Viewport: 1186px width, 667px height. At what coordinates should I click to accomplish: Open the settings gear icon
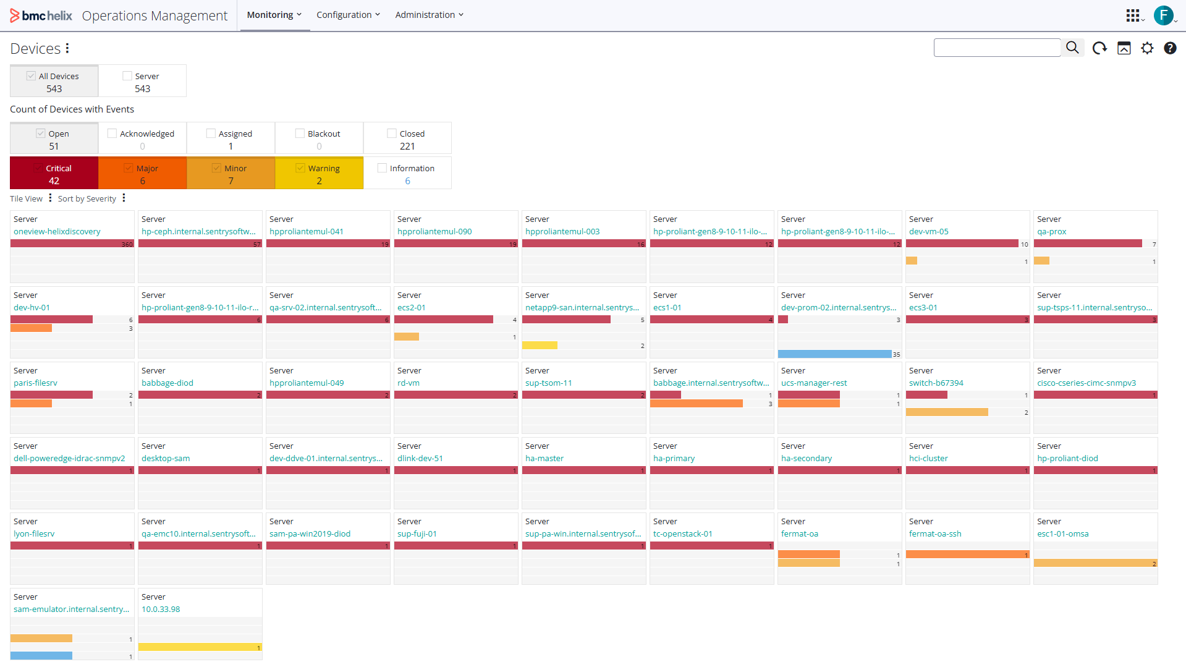pyautogui.click(x=1147, y=48)
